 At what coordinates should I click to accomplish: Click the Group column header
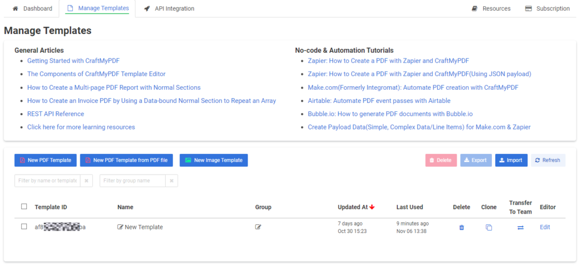click(263, 207)
